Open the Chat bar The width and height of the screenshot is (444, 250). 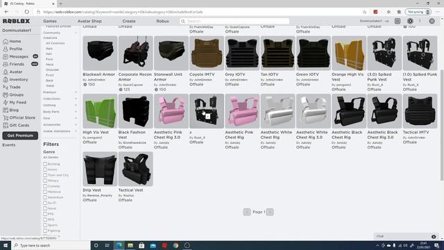[405, 236]
